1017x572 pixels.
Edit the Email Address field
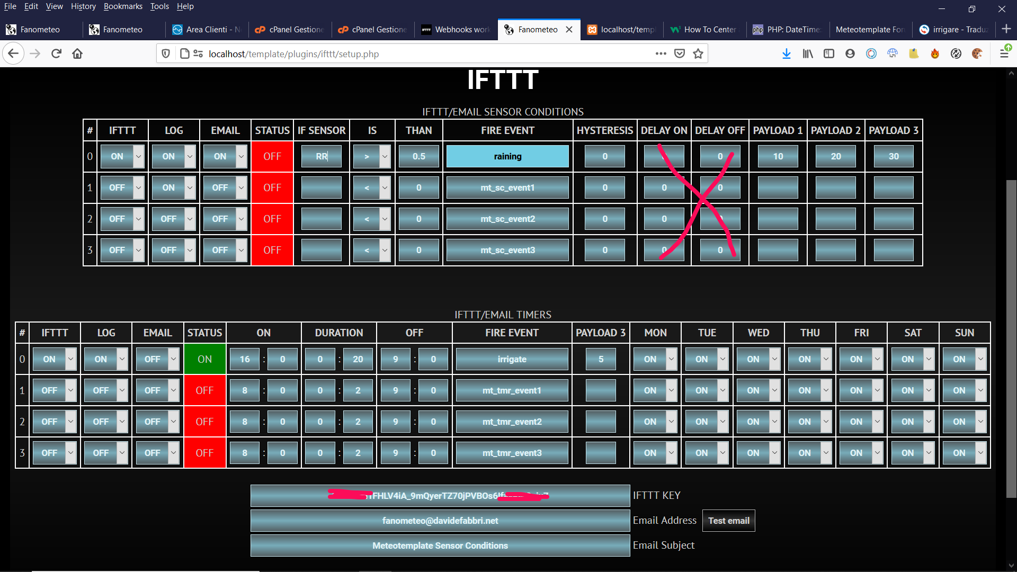click(x=440, y=521)
